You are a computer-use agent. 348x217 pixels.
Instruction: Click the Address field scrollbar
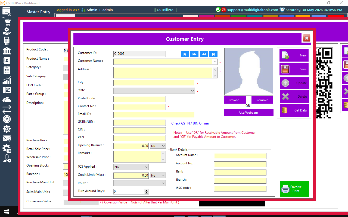click(215, 73)
